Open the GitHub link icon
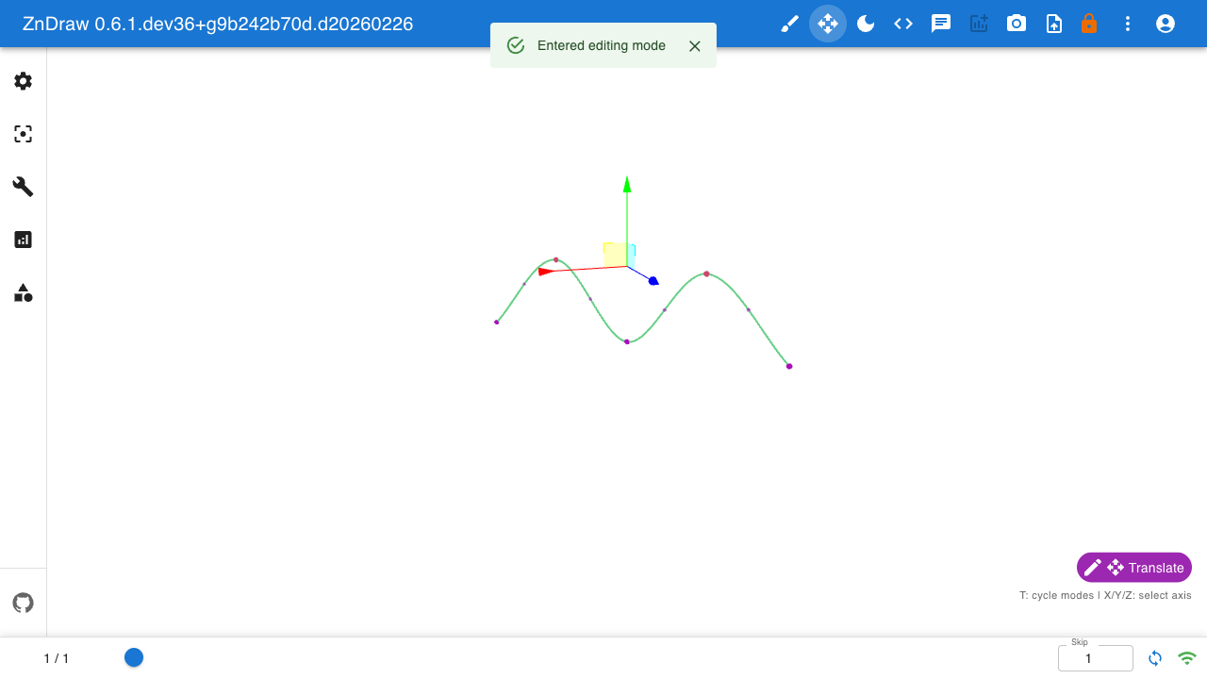Screen dimensions: 1207x679 (24, 603)
